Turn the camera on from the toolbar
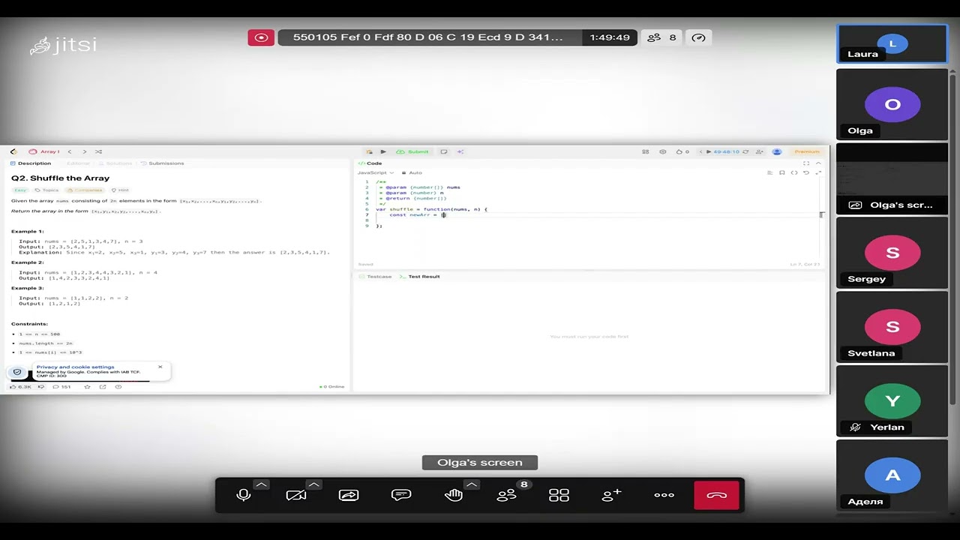Image resolution: width=960 pixels, height=540 pixels. coord(296,495)
